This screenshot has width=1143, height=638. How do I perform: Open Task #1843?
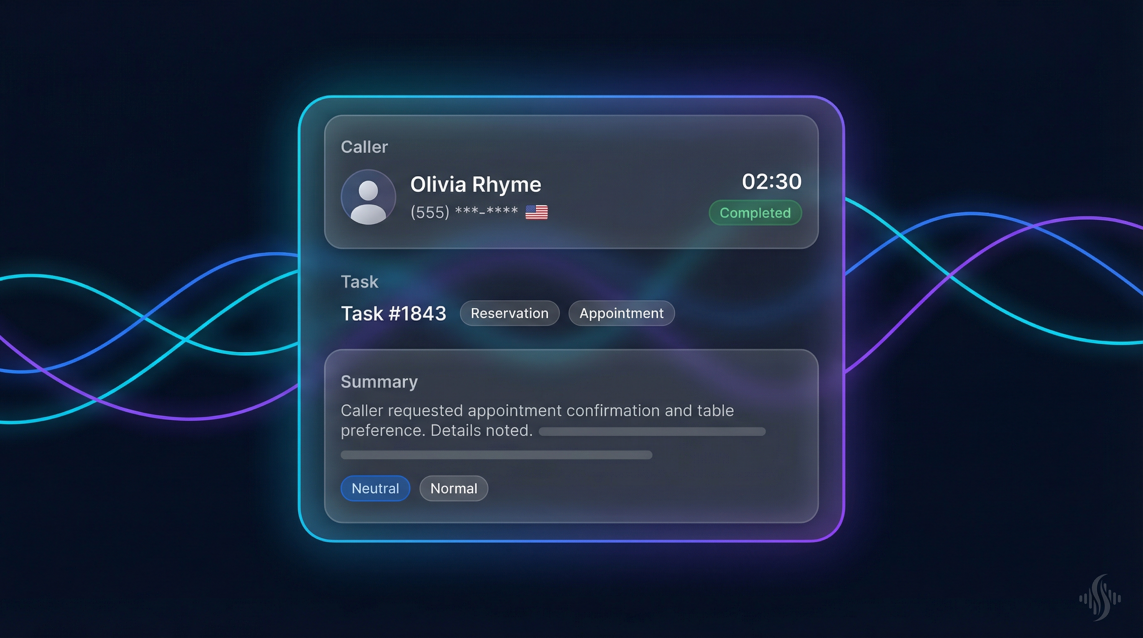pos(394,314)
